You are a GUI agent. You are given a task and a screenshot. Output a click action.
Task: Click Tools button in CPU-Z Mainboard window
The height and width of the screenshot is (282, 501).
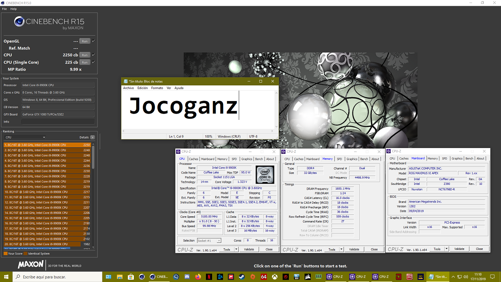(x=437, y=249)
